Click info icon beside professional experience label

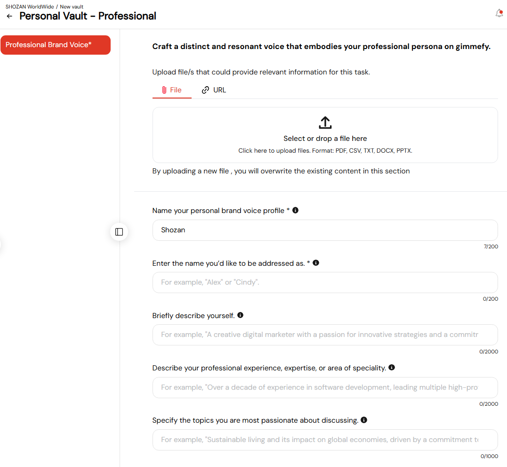392,367
